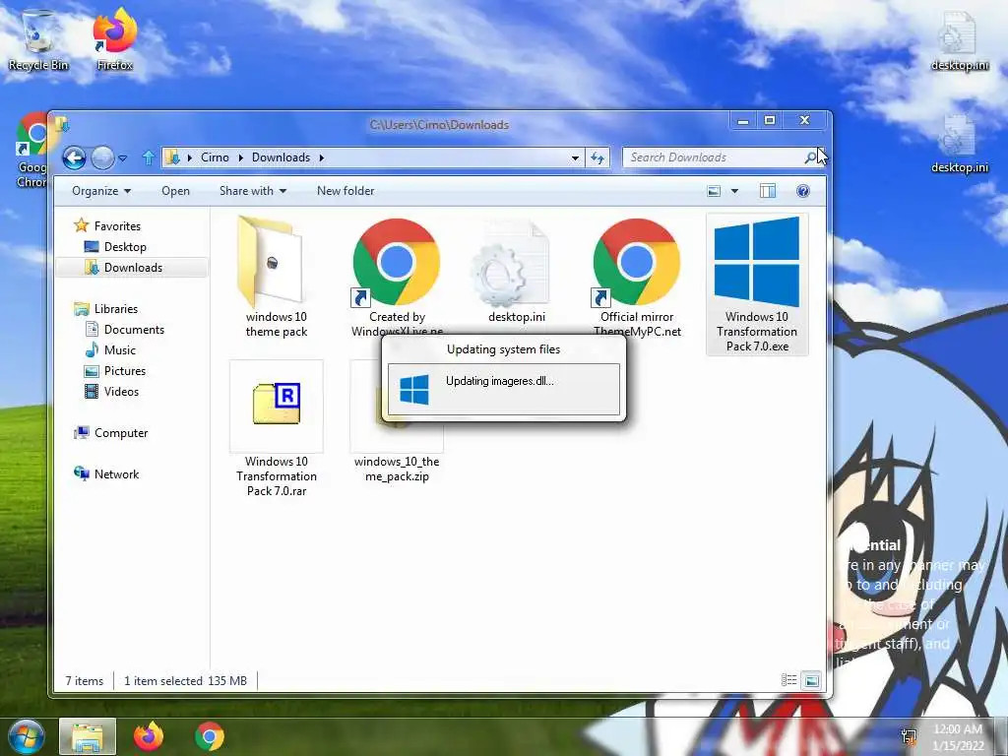The height and width of the screenshot is (756, 1008).
Task: Select Created by WindowsXLive Chrome shortcut
Action: [x=397, y=277]
